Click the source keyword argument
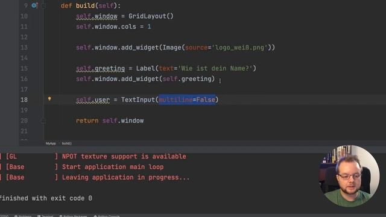386x217 pixels. point(196,48)
